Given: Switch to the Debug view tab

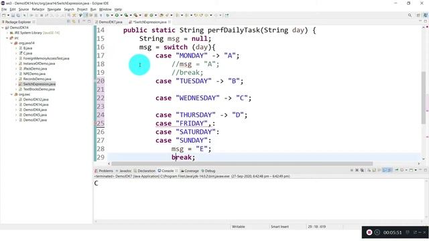Looking at the screenshot, I should [208, 171].
